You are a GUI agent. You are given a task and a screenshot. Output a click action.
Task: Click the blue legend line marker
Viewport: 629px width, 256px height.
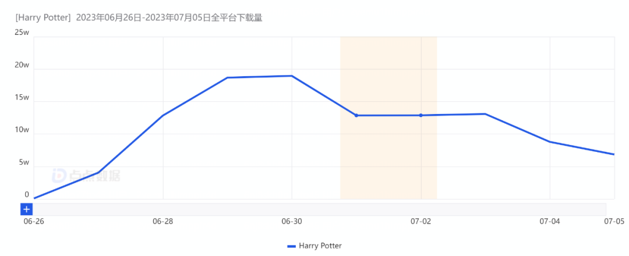pyautogui.click(x=292, y=246)
